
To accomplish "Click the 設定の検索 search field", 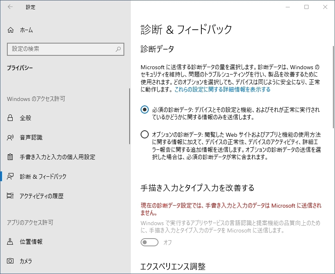I will tap(65, 49).
